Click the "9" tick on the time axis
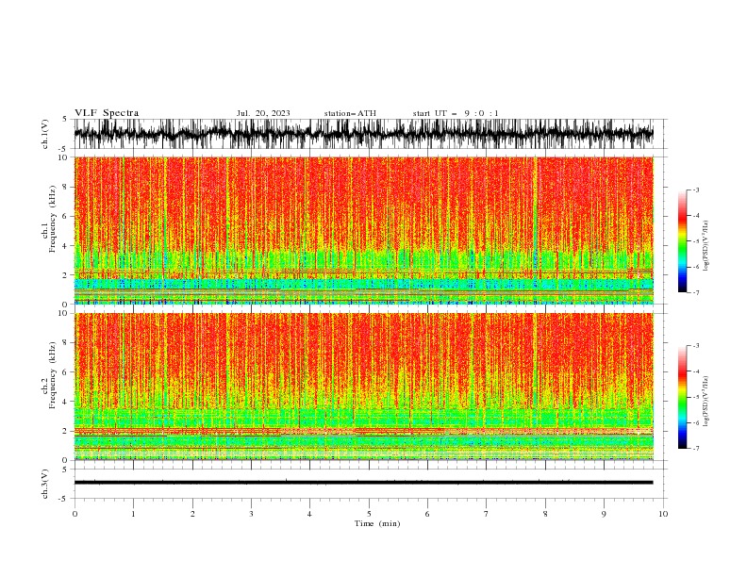 click(x=604, y=514)
